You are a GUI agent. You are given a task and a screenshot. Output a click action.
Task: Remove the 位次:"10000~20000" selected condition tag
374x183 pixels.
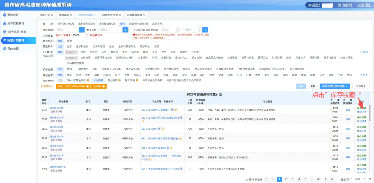pos(88,86)
